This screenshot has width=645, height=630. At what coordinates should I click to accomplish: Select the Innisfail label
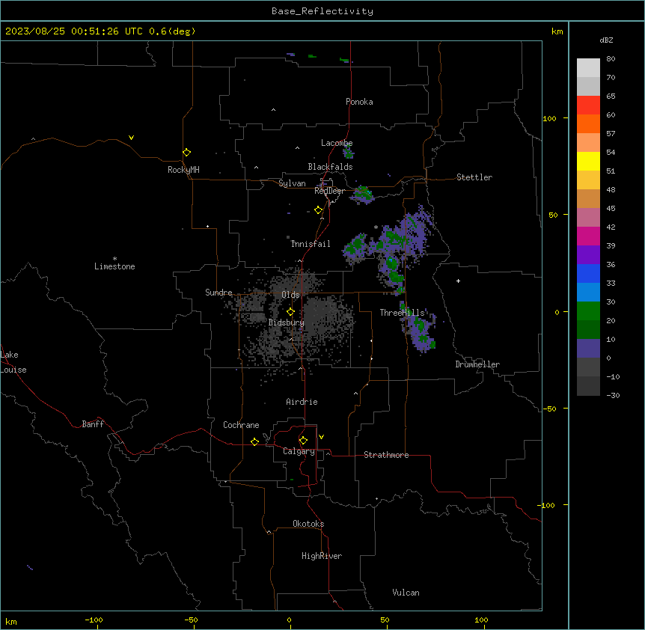[311, 244]
